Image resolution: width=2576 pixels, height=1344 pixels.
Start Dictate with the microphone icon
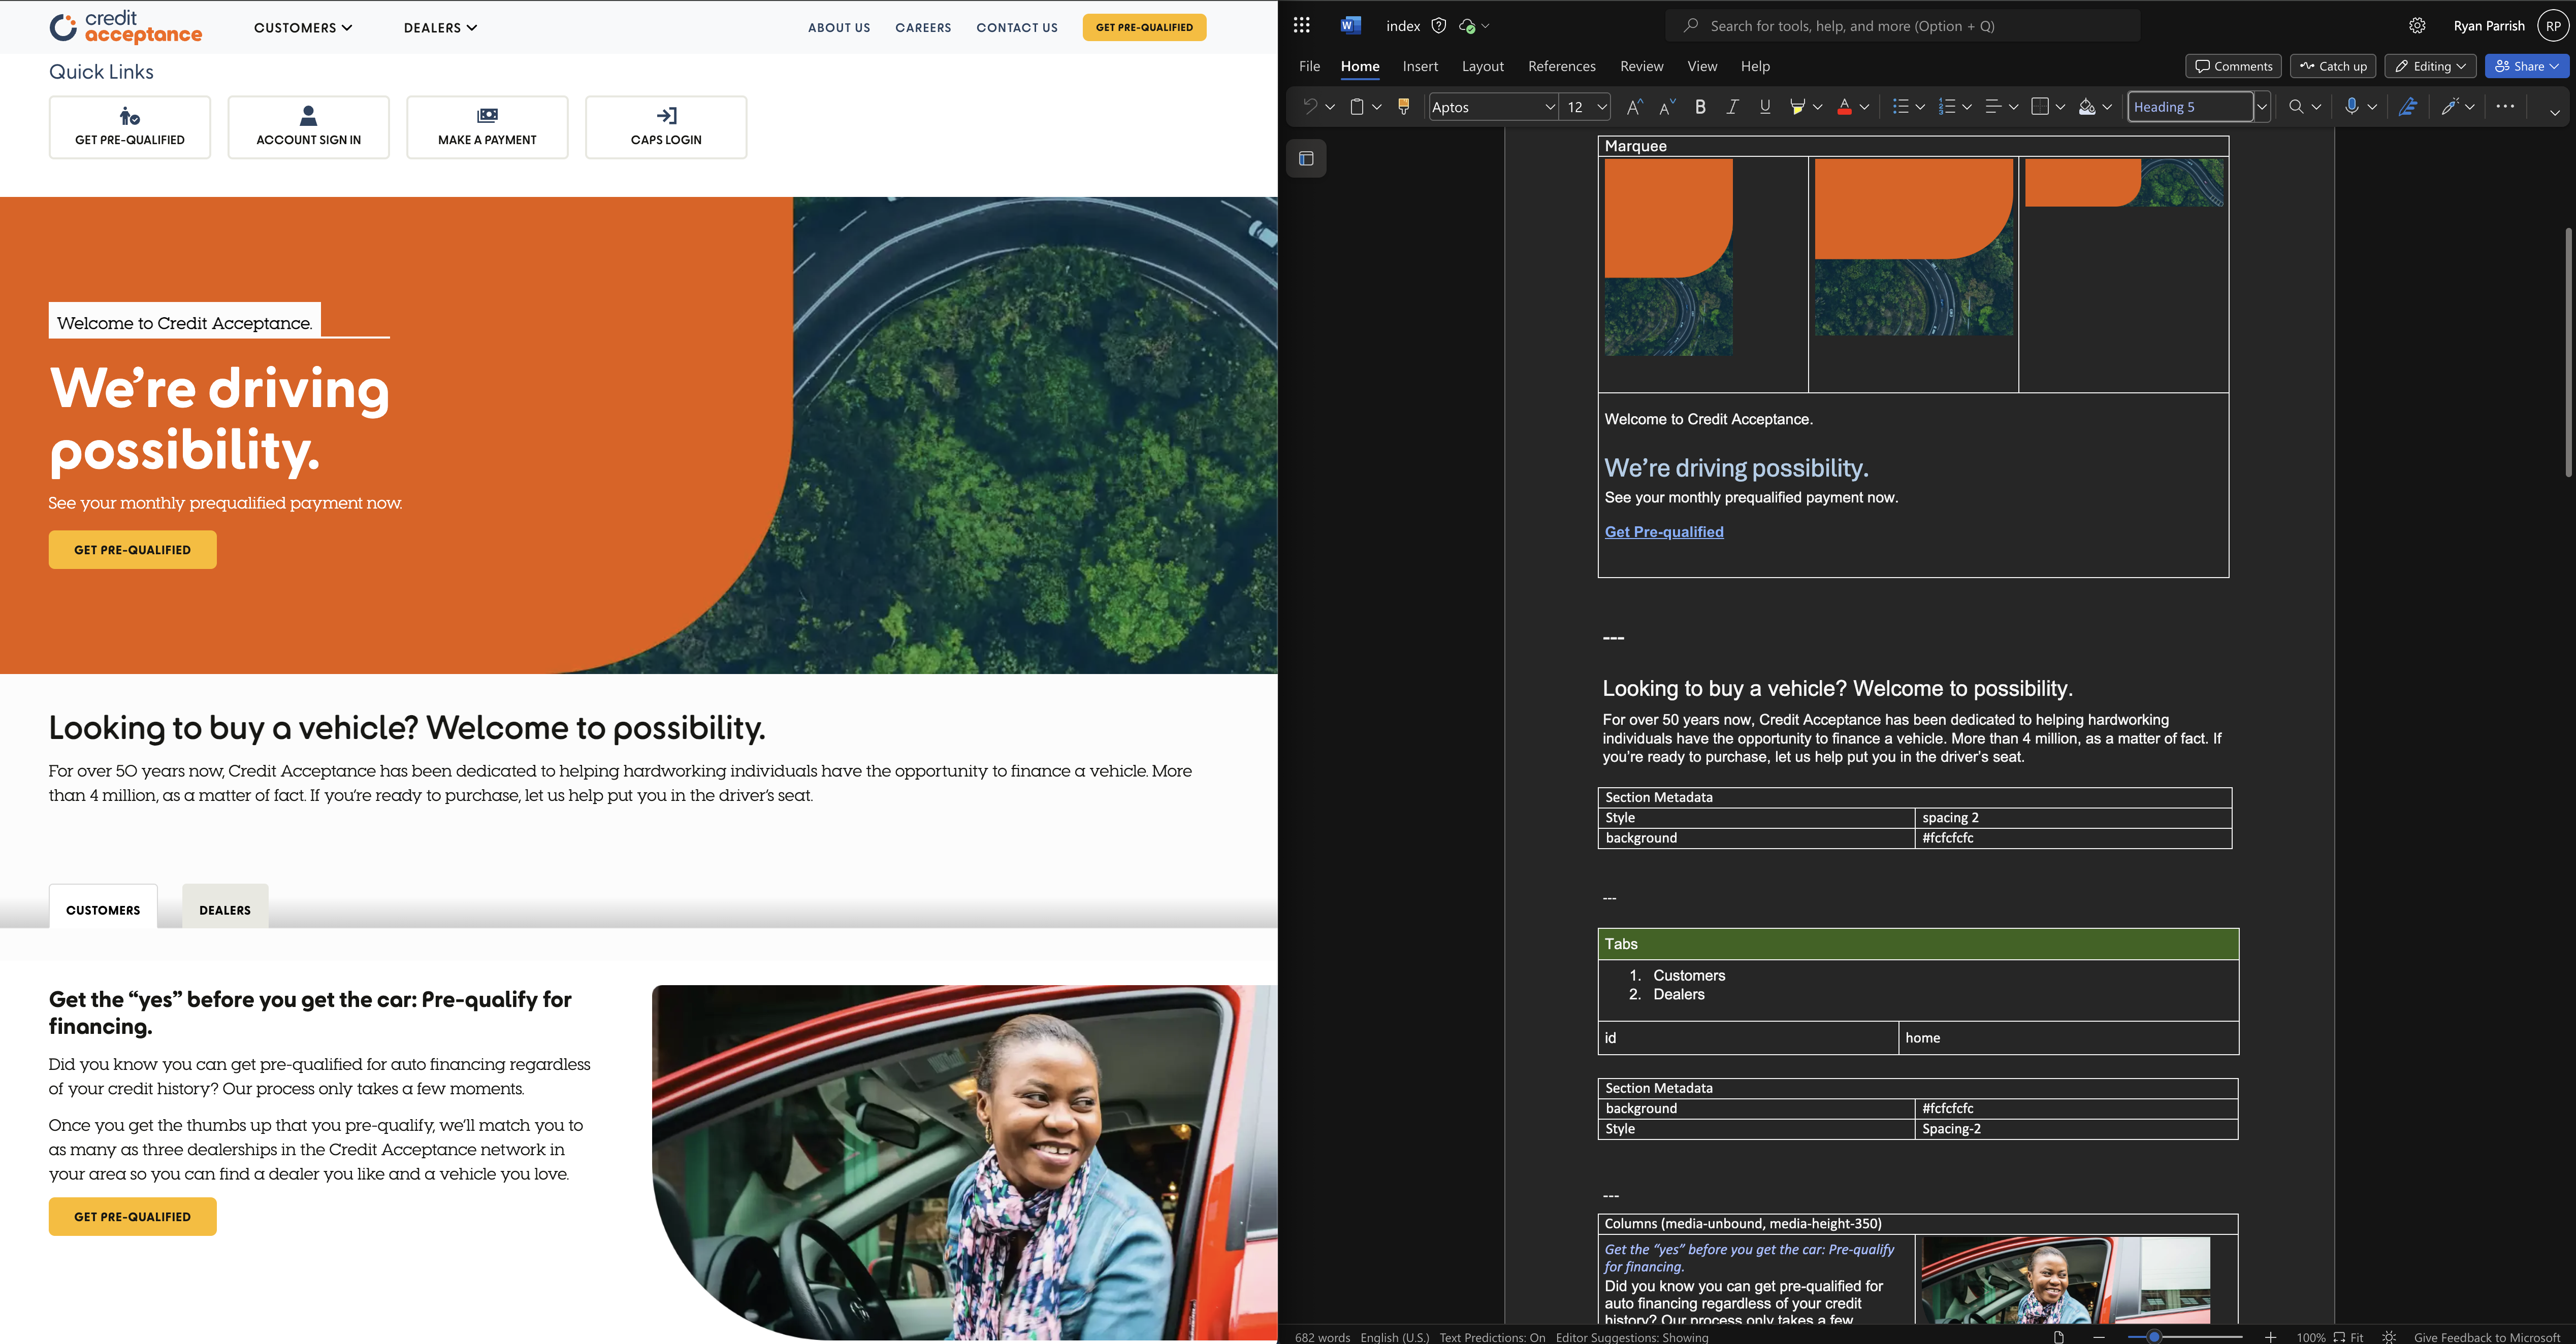[x=2352, y=107]
